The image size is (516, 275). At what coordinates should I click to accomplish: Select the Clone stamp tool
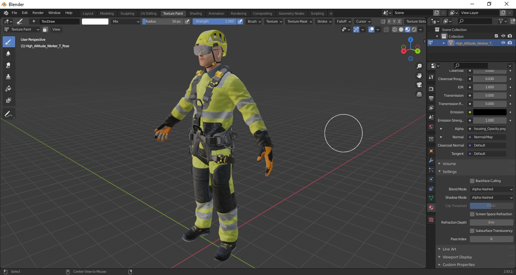click(x=9, y=77)
